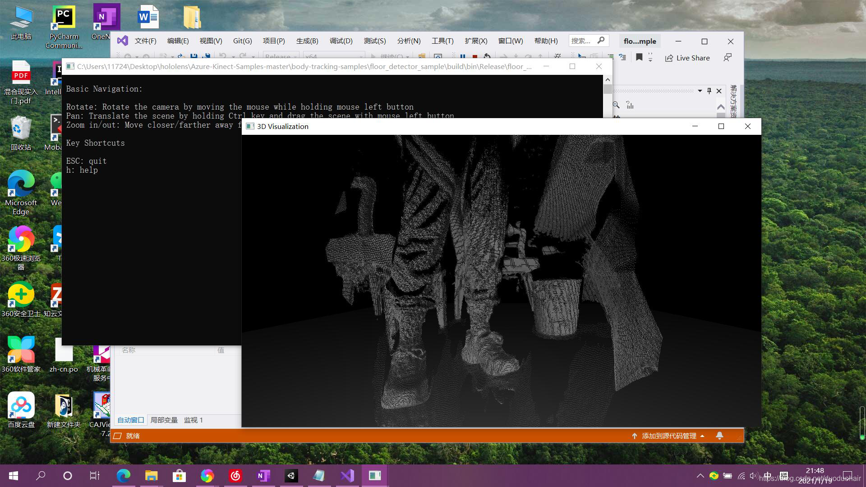Click the send feedback icon in Visual Studio
Screen dimensions: 866x487
coord(728,58)
